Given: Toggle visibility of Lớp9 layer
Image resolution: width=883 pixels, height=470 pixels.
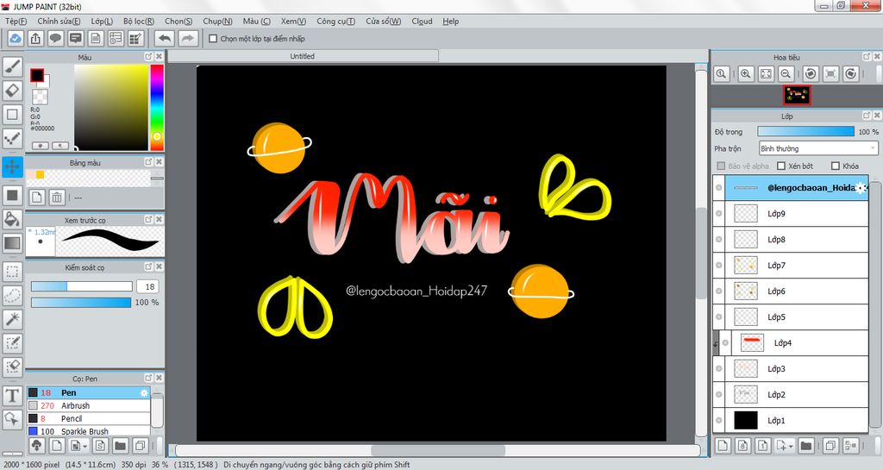Looking at the screenshot, I should click(719, 214).
